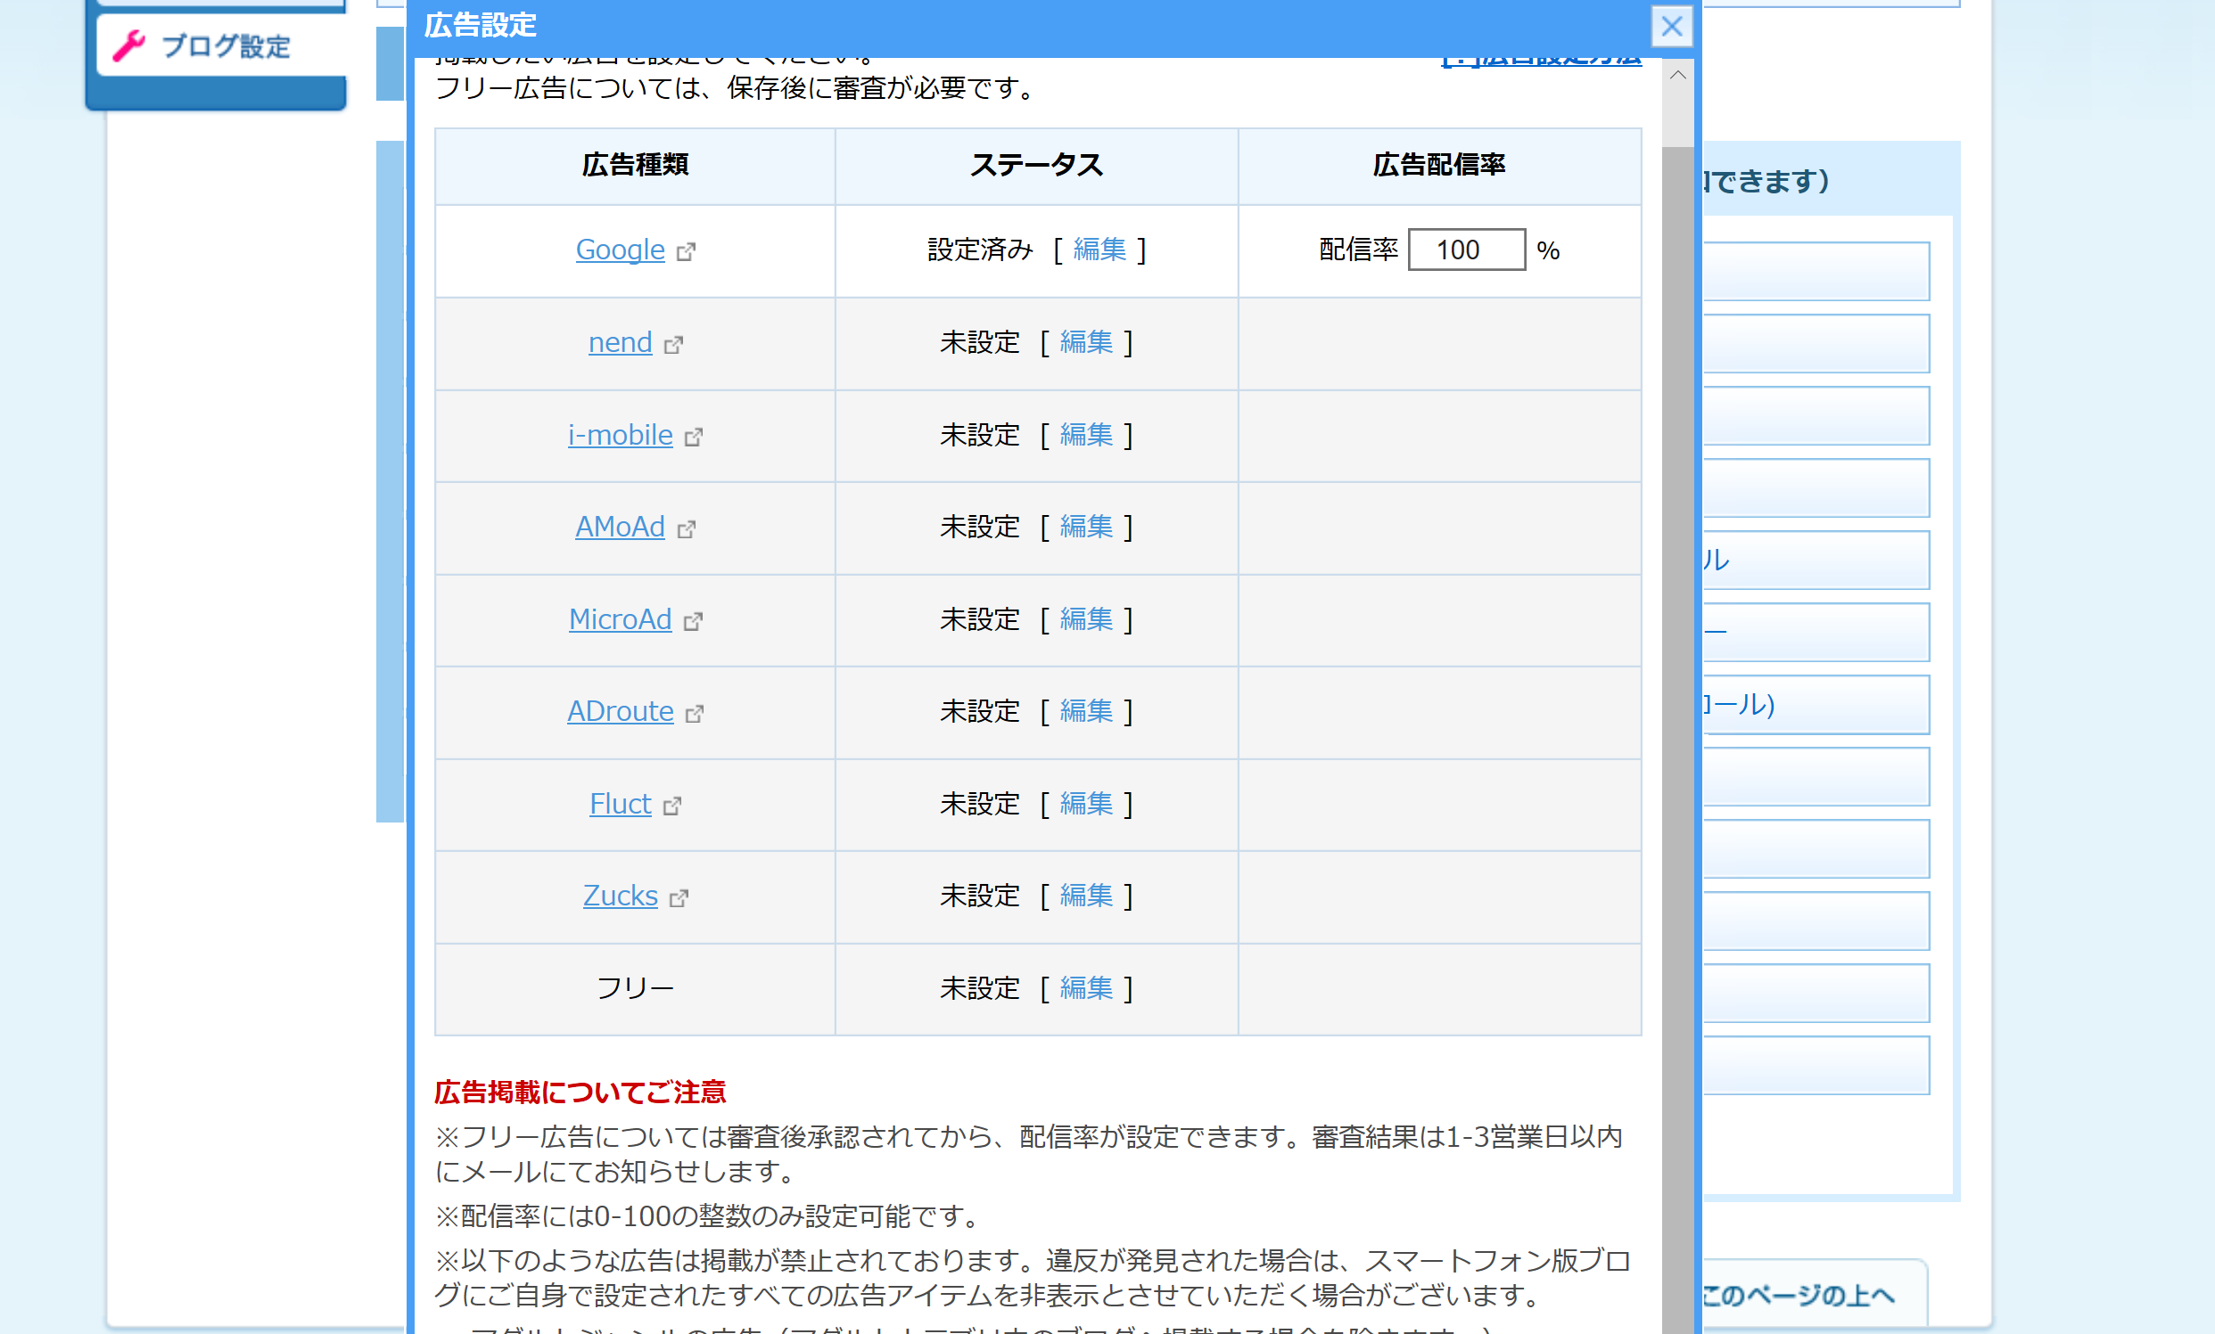Open the MicroAd link
Image resolution: width=2215 pixels, height=1334 pixels.
click(620, 619)
